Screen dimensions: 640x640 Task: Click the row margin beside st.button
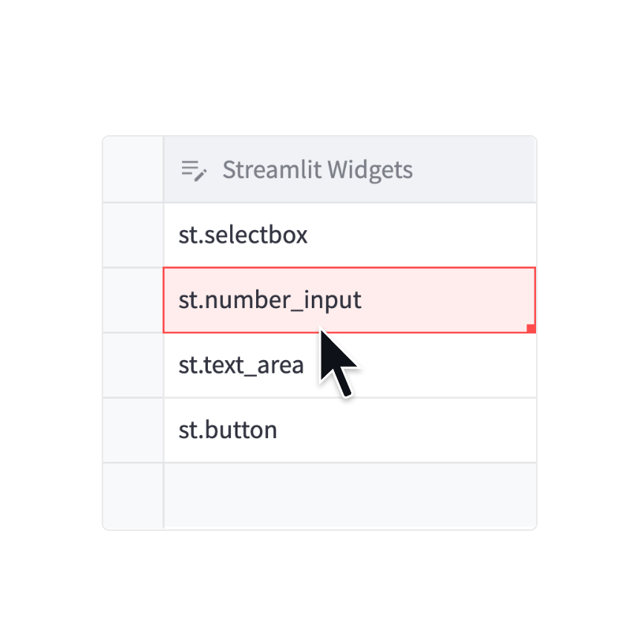(133, 429)
